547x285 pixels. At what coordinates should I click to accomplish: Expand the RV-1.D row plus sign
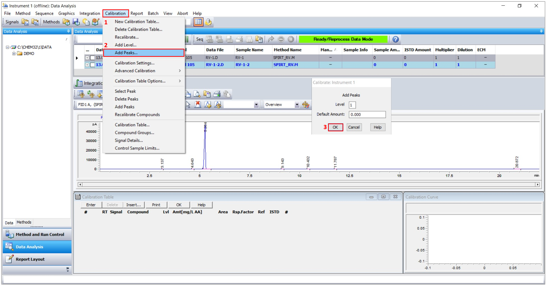click(x=87, y=58)
